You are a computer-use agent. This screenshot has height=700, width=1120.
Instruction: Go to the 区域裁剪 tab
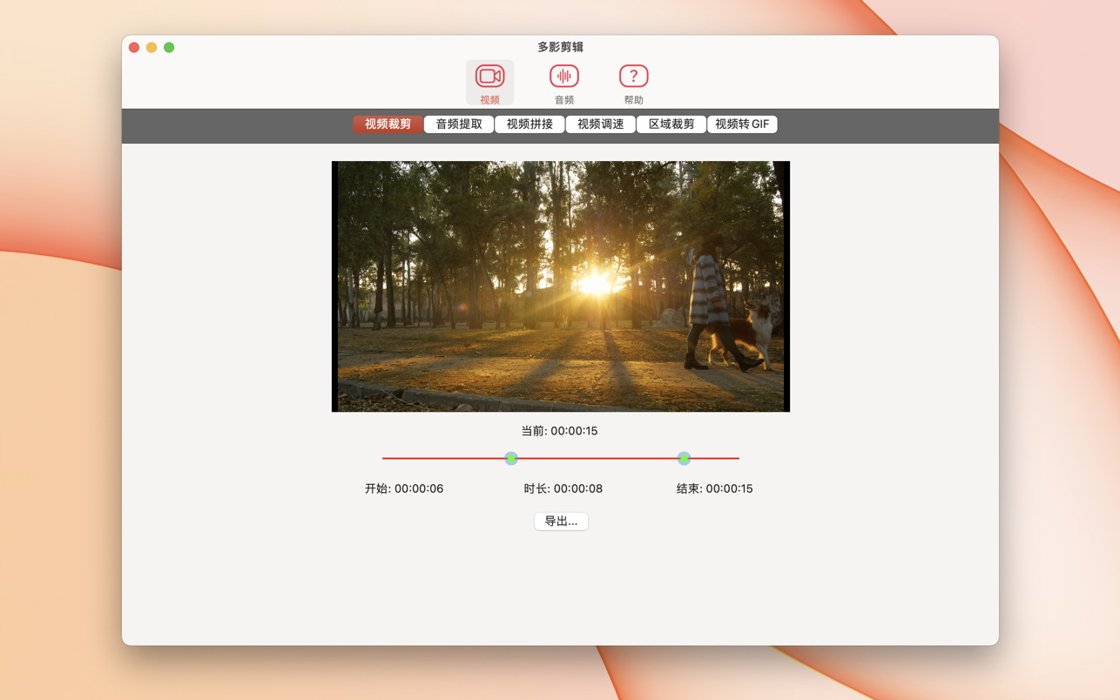(671, 125)
